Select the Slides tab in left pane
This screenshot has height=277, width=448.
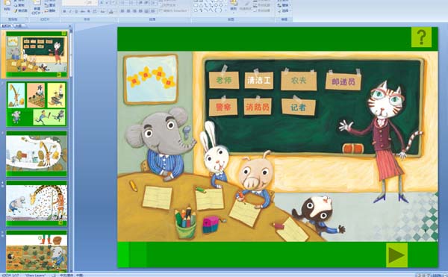[x=7, y=25]
